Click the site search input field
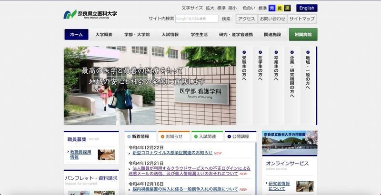Viewport: 381px width, 195px height. pyautogui.click(x=197, y=19)
